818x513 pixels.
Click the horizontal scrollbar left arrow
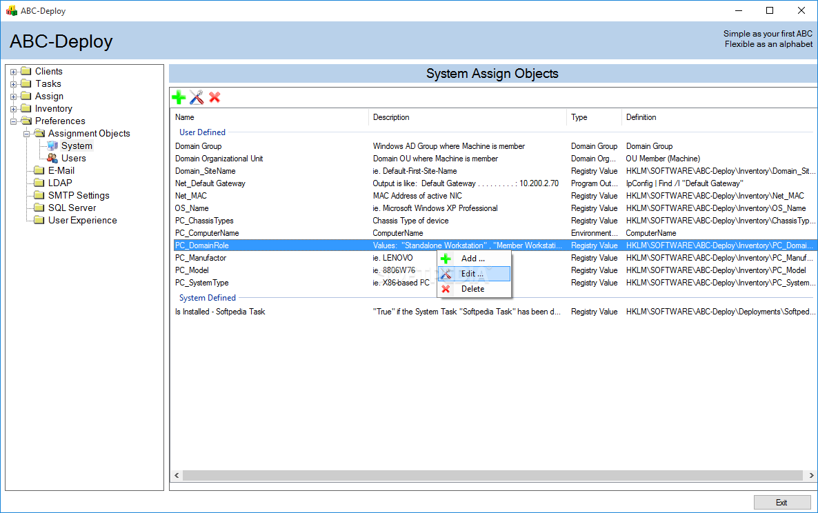[177, 476]
